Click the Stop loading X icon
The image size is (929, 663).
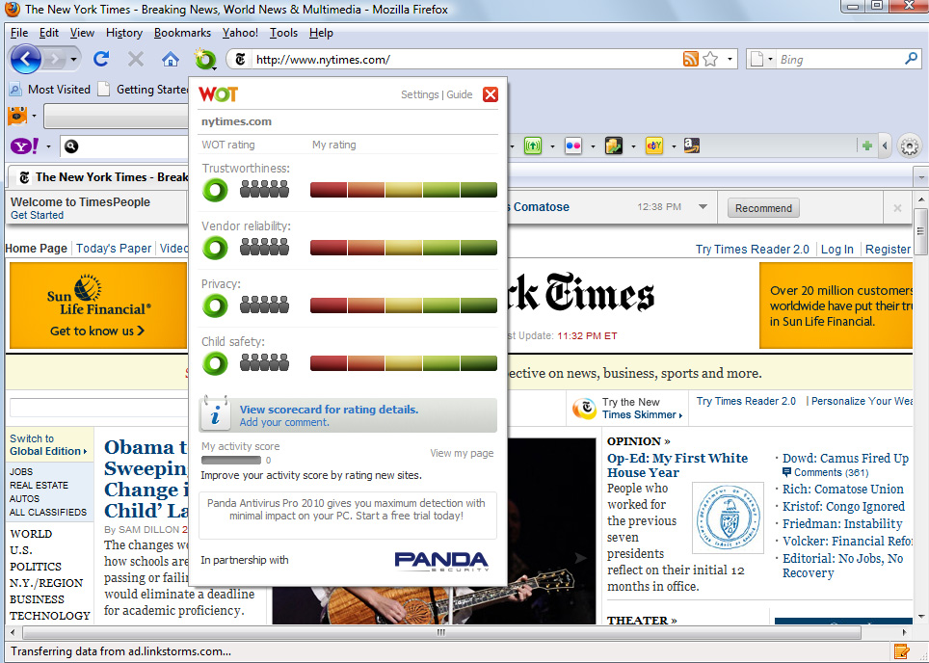[136, 59]
